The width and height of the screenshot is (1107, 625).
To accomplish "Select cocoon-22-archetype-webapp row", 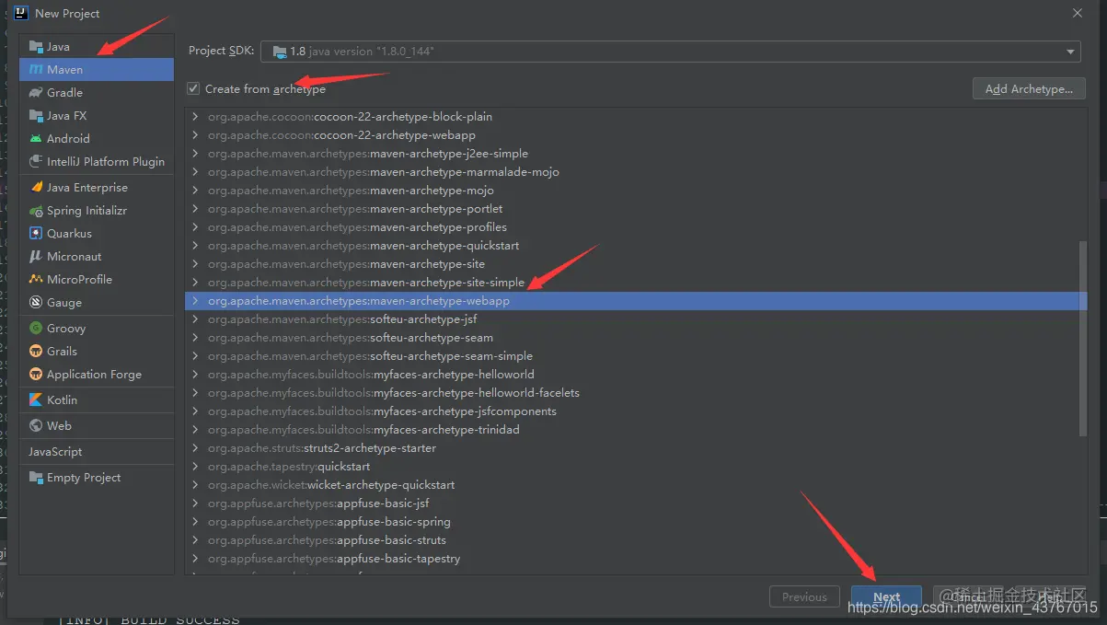I will 635,135.
